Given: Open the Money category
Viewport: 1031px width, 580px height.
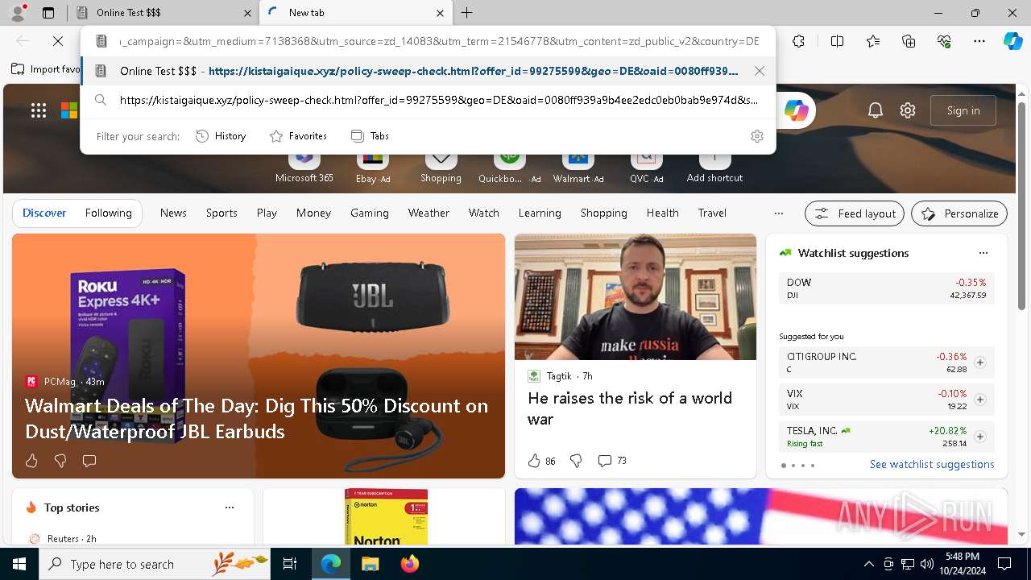Looking at the screenshot, I should click(313, 213).
